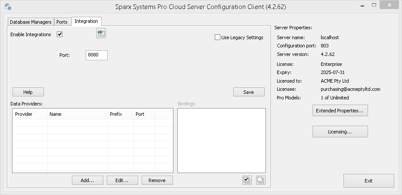This screenshot has width=402, height=195.
Task: Select the Integration tab
Action: [86, 21]
